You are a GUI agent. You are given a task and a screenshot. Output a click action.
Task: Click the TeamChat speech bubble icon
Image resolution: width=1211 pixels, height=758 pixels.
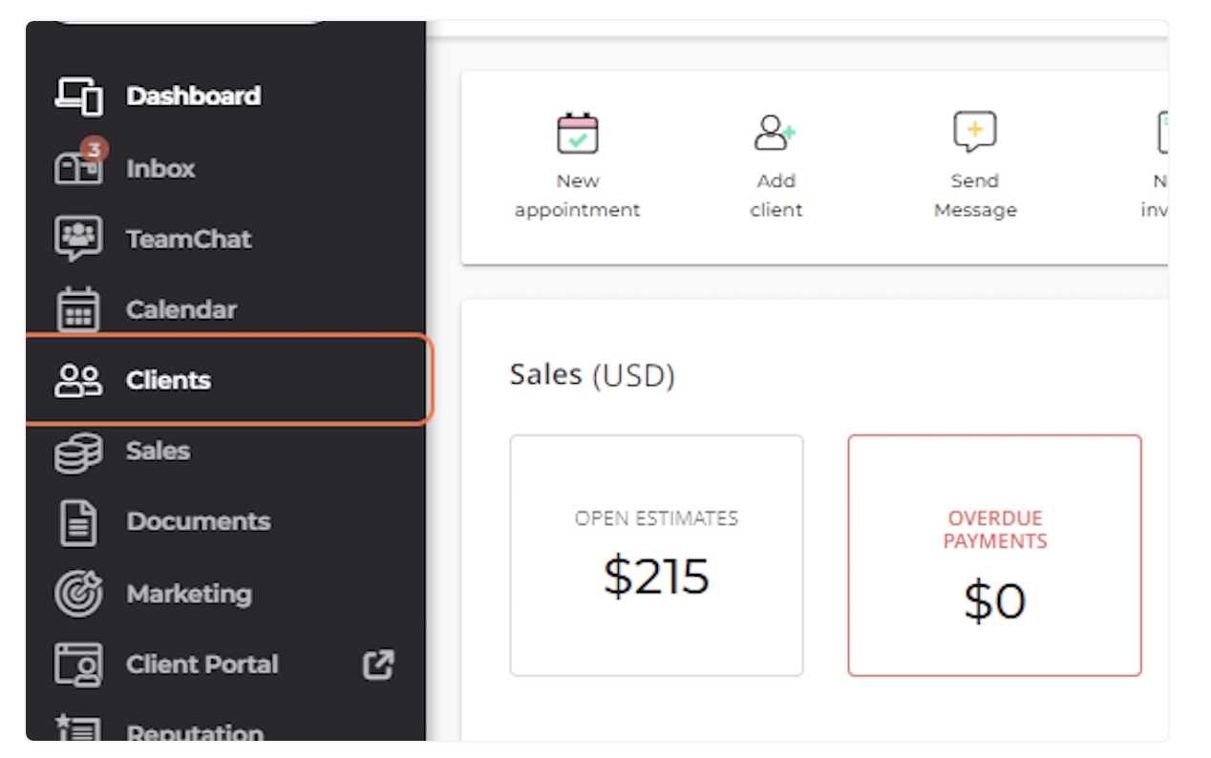(77, 239)
